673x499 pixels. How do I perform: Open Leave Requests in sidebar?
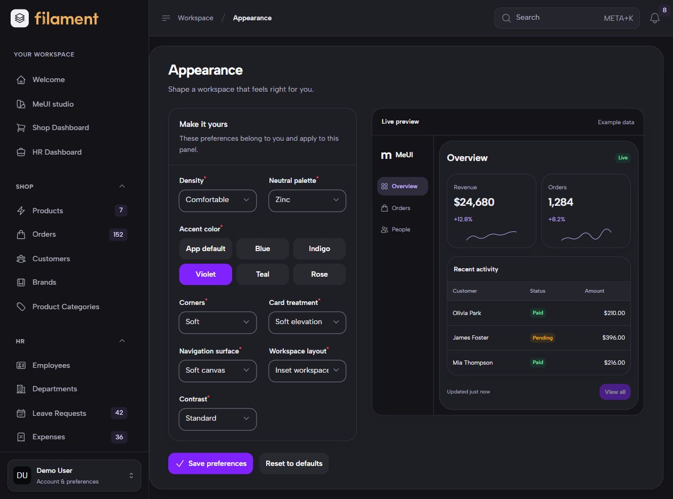(74, 413)
